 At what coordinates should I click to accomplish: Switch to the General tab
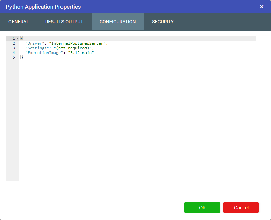tap(19, 22)
